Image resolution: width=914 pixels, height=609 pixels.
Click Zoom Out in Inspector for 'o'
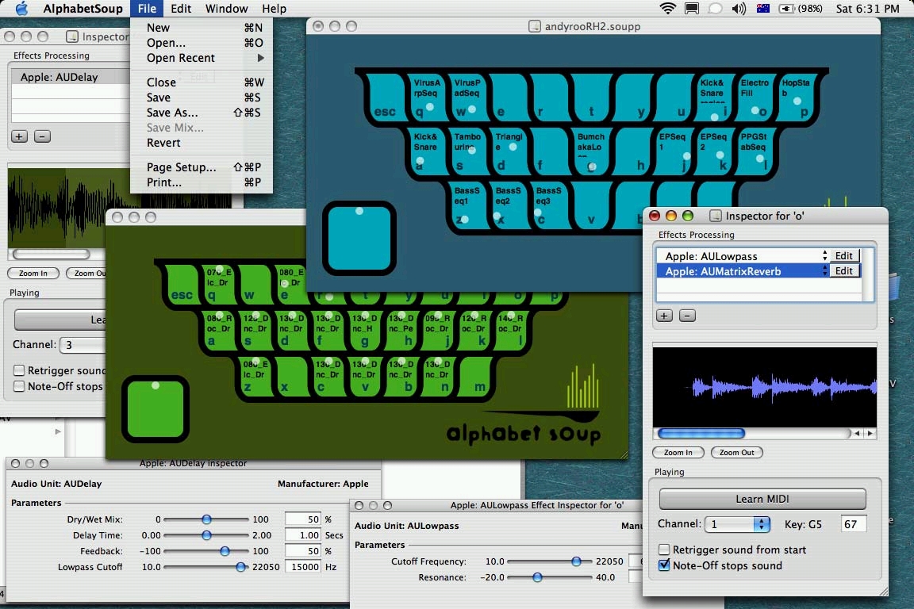point(737,452)
